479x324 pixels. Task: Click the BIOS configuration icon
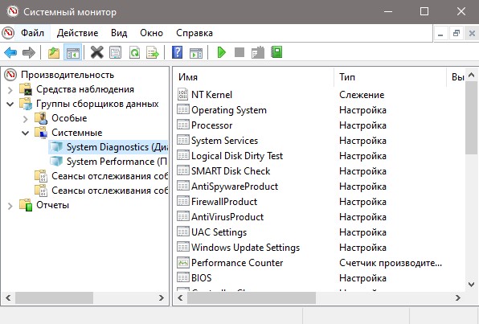183,277
